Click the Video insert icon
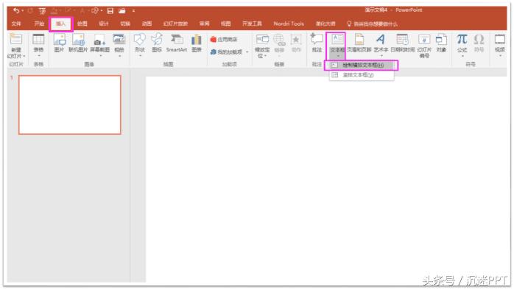This screenshot has width=514, height=290. [x=499, y=39]
